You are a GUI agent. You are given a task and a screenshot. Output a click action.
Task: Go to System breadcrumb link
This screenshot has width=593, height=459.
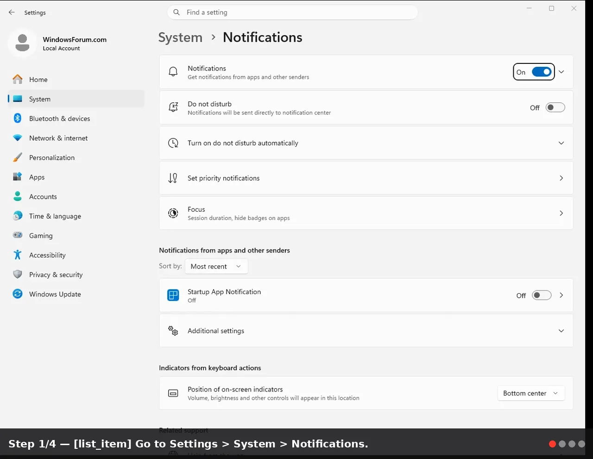(180, 38)
